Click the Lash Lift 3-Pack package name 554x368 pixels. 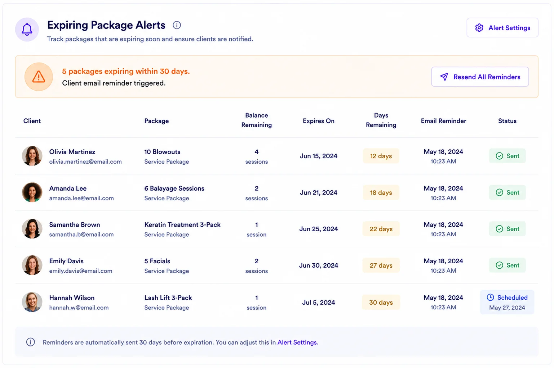coord(168,298)
